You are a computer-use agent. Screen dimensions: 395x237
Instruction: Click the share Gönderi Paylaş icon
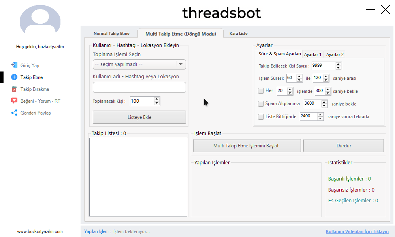[14, 113]
